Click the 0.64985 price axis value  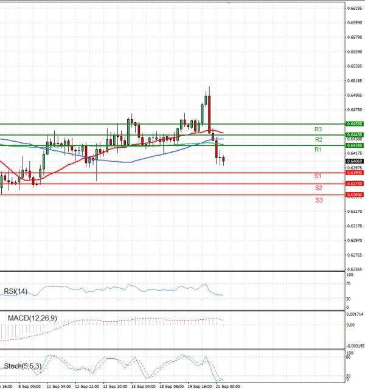(x=355, y=95)
